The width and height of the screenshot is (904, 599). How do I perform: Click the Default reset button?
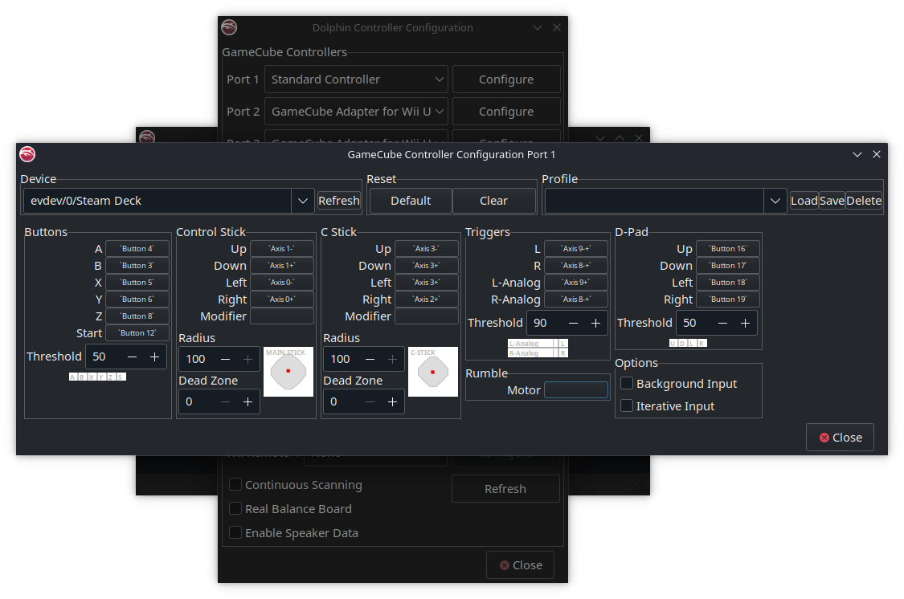point(411,201)
